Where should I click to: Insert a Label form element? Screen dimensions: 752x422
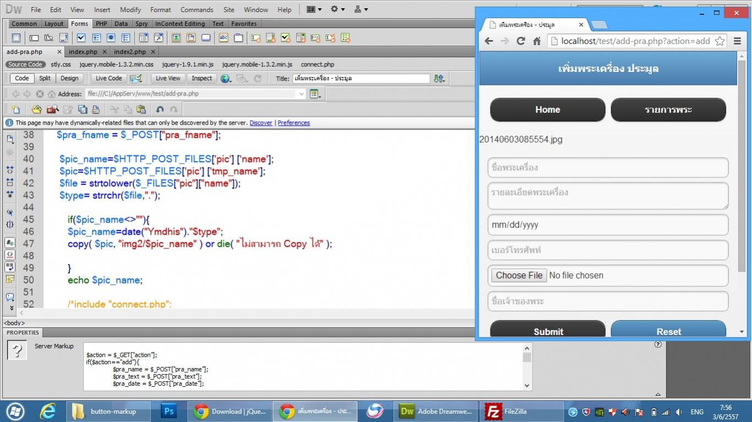coord(224,38)
